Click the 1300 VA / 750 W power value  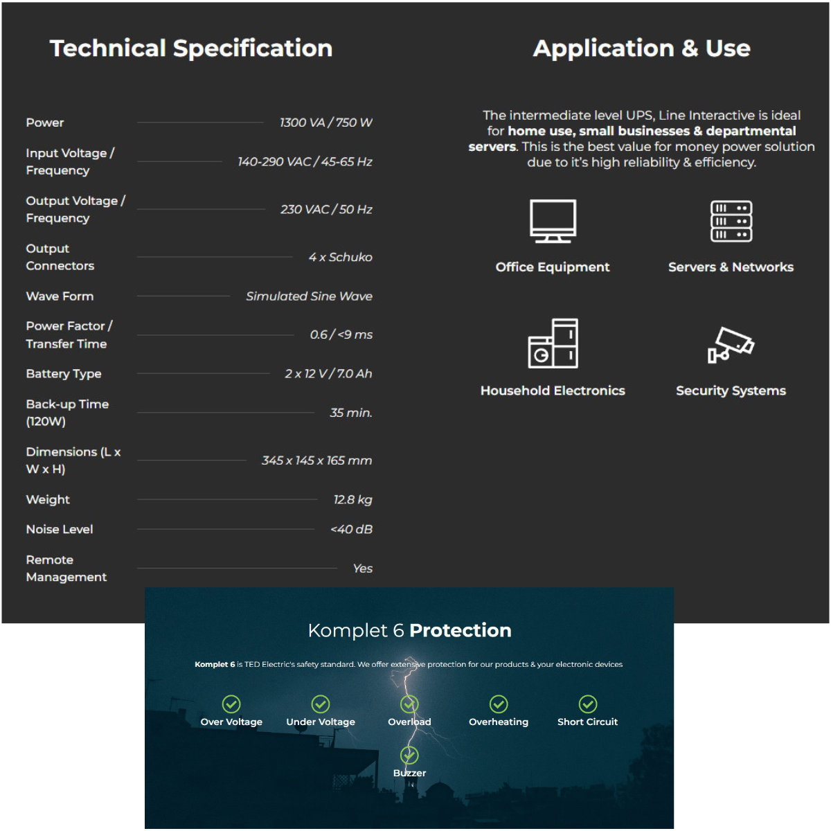point(325,123)
